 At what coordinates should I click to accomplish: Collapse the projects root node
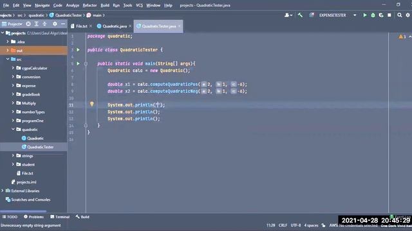tap(3, 33)
